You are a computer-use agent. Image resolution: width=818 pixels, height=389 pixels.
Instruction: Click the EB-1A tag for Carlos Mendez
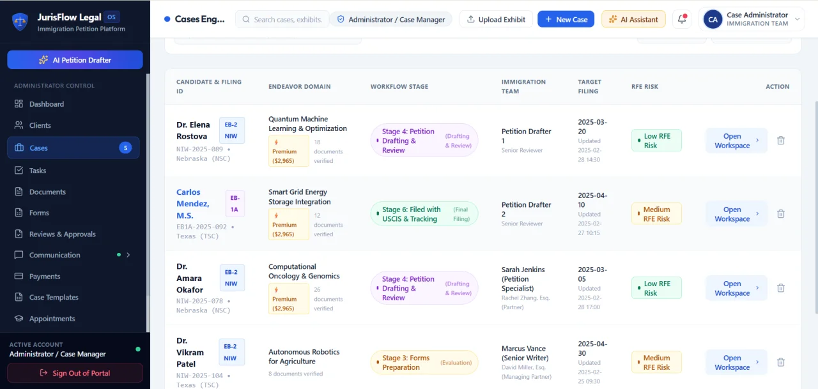pos(235,204)
